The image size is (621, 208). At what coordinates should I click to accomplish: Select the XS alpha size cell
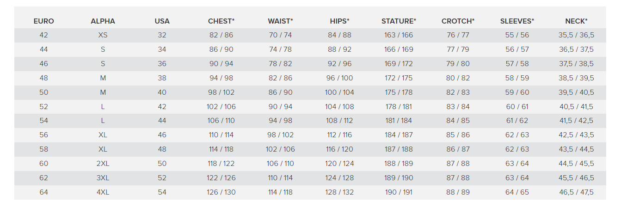click(103, 35)
